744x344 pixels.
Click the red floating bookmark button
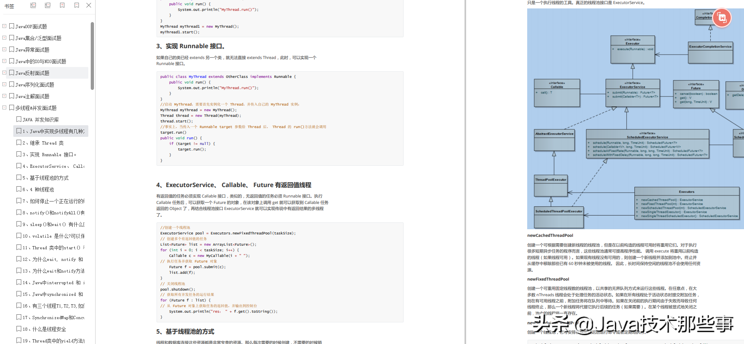coord(722,18)
